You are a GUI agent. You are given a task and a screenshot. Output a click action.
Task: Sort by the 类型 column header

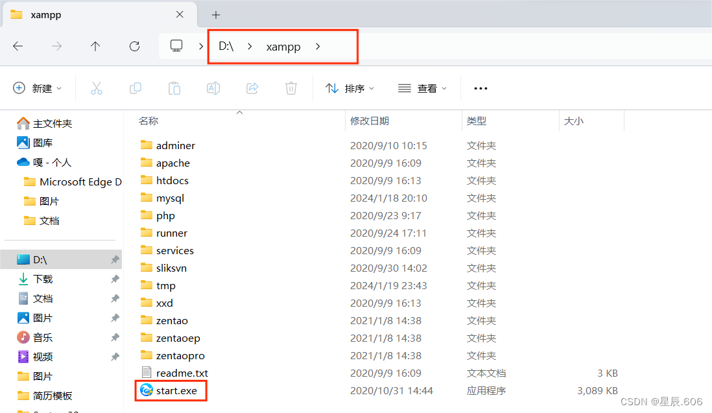[x=477, y=121]
